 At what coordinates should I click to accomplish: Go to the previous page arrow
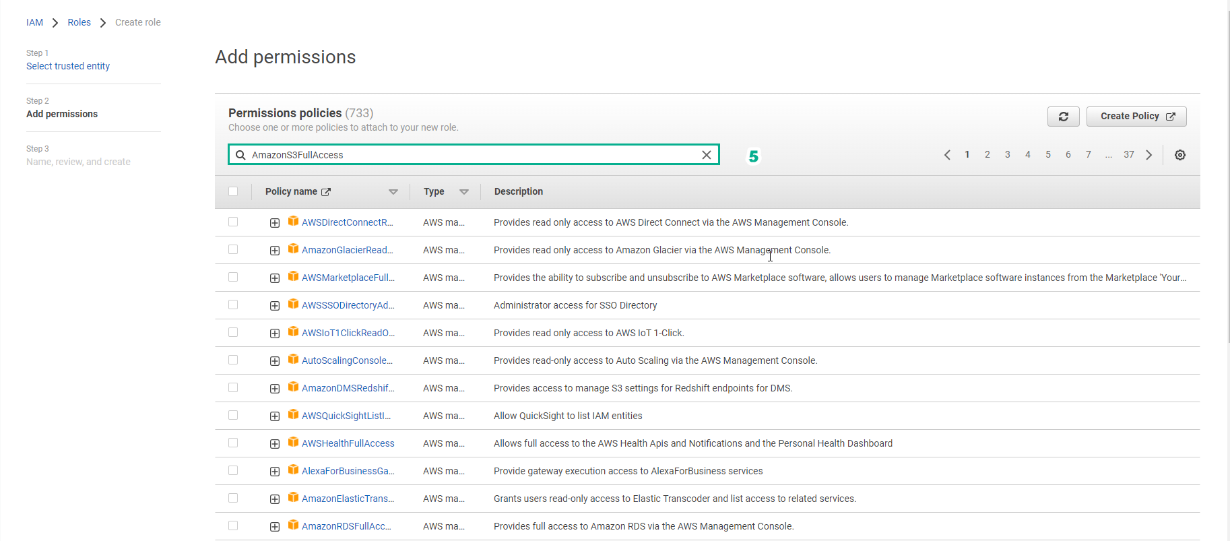click(947, 155)
